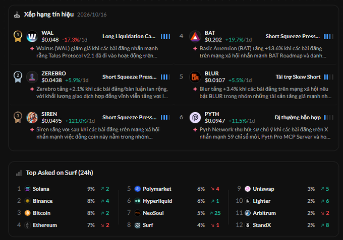Viewport: 343px width, 240px height.
Task: Select the Polymarket row name
Action: (157, 189)
